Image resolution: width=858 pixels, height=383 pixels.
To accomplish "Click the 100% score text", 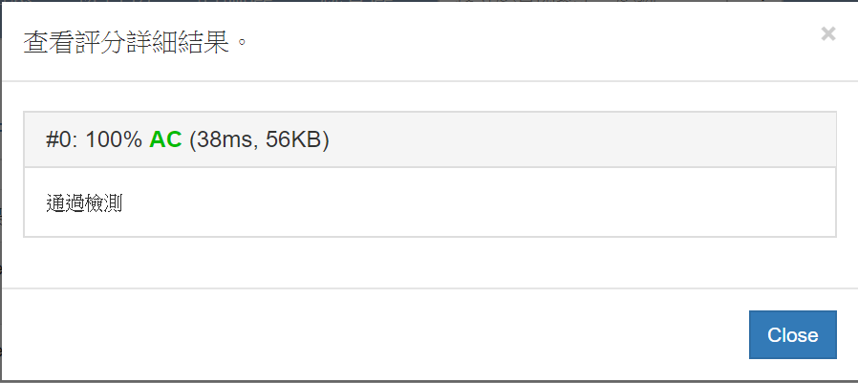I will click(114, 140).
